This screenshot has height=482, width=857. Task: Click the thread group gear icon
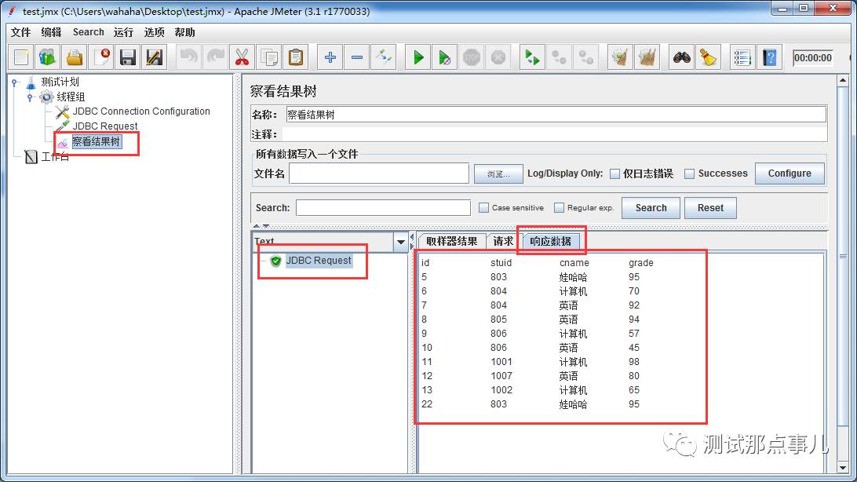coord(46,97)
